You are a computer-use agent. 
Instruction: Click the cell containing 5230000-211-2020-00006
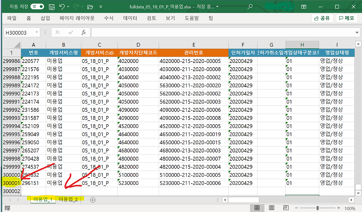(x=194, y=183)
